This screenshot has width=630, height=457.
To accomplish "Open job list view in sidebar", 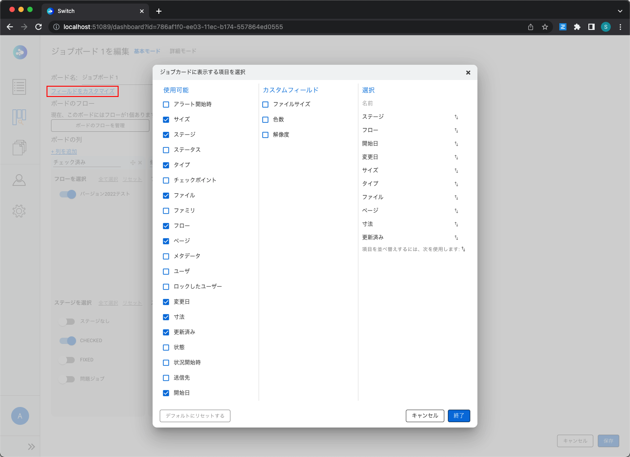I will 19,87.
